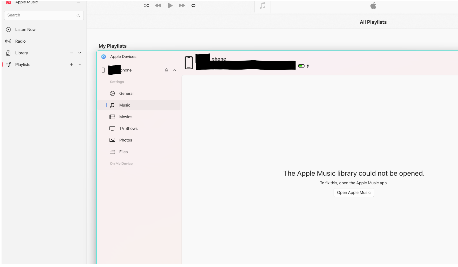The height and width of the screenshot is (267, 458).
Task: Click the Library icon
Action: click(x=8, y=53)
